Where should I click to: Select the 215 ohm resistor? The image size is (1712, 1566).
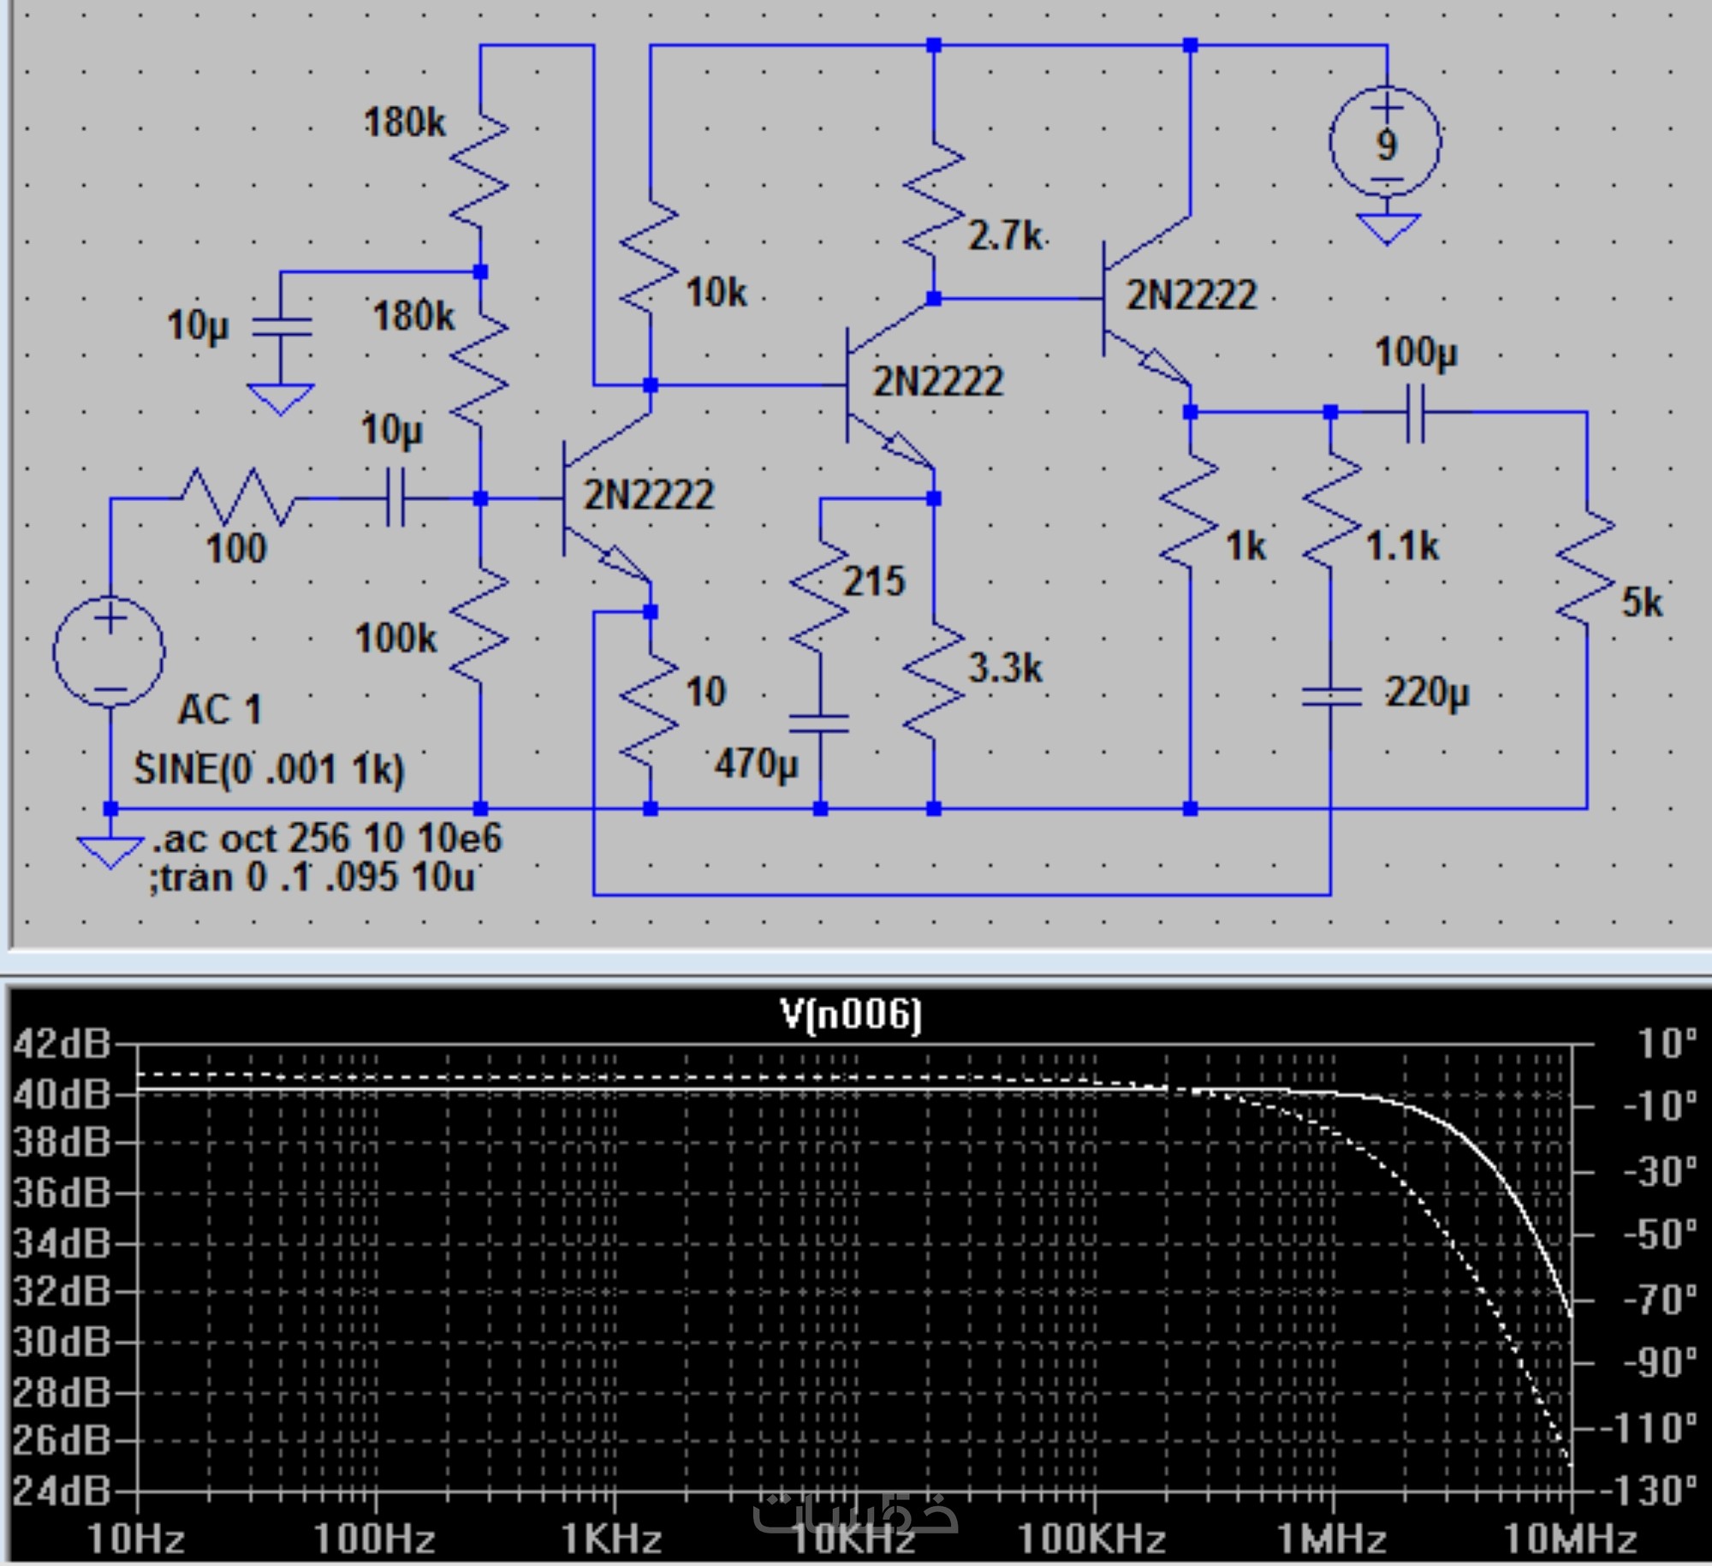(819, 597)
